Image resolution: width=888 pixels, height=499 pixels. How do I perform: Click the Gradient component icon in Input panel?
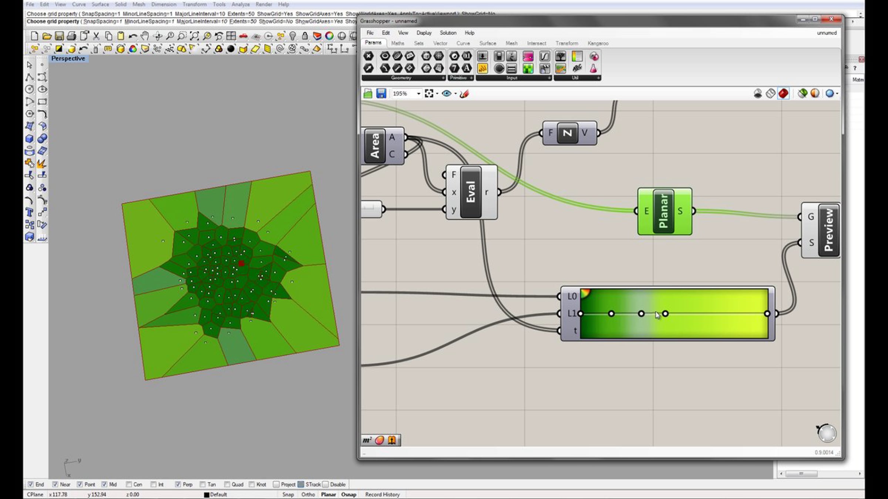point(528,56)
